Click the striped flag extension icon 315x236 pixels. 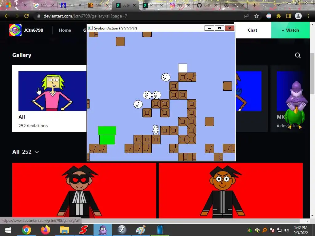pos(269,16)
